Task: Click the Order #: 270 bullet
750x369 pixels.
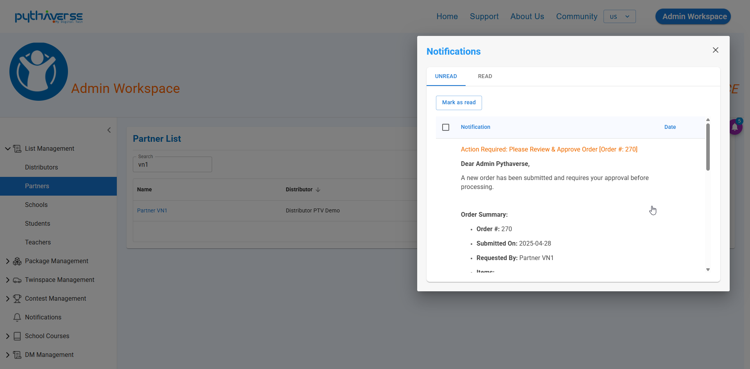Action: pos(494,229)
